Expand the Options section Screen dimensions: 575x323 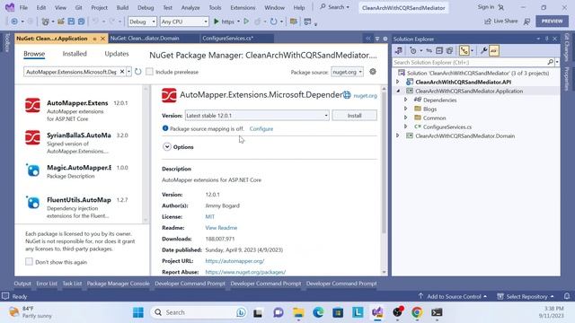tap(167, 147)
